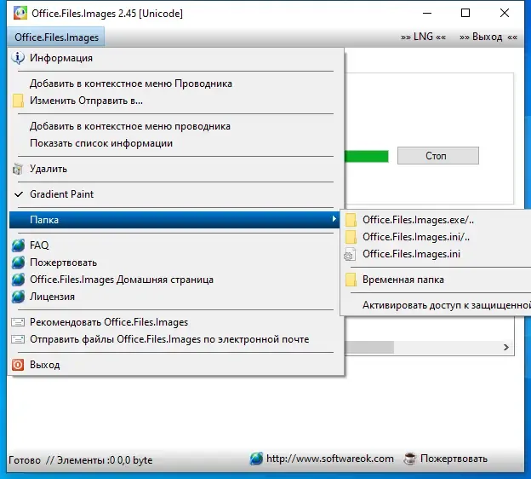This screenshot has width=531, height=479.
Task: Click globe icon beside Домашняя страница entry
Action: point(18,280)
